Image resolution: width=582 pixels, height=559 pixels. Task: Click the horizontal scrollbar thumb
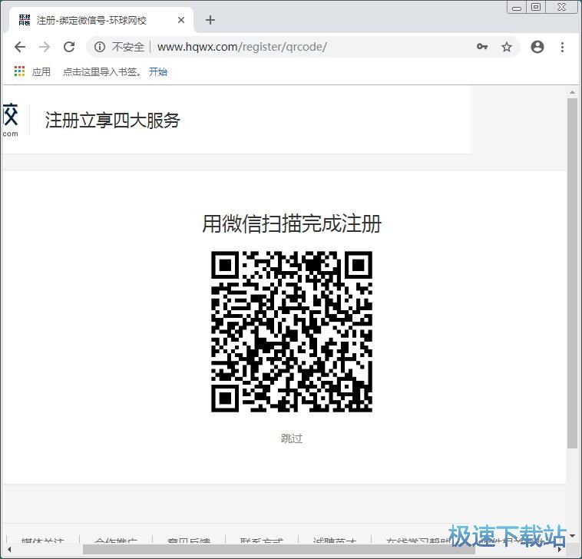(279, 549)
